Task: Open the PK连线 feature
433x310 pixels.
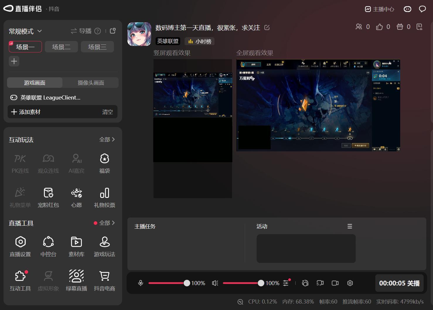Action: tap(20, 163)
